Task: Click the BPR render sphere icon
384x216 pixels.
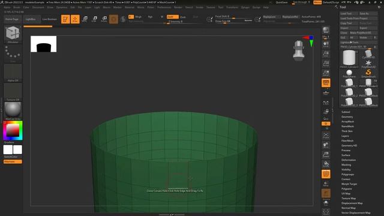Action: click(x=326, y=30)
